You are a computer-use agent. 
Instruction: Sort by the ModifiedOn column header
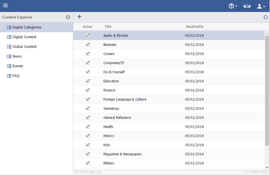(195, 27)
